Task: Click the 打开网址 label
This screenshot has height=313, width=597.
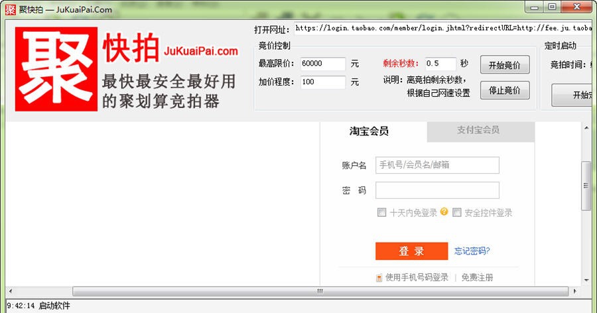Action: tap(272, 29)
